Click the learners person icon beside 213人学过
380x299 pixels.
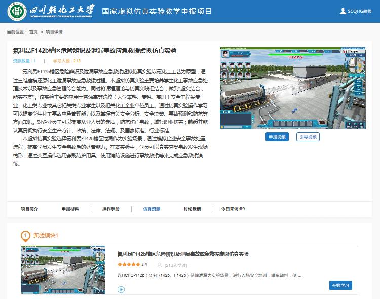160,265
